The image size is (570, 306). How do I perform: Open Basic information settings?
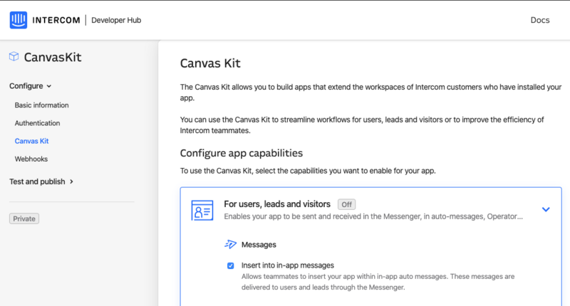41,105
